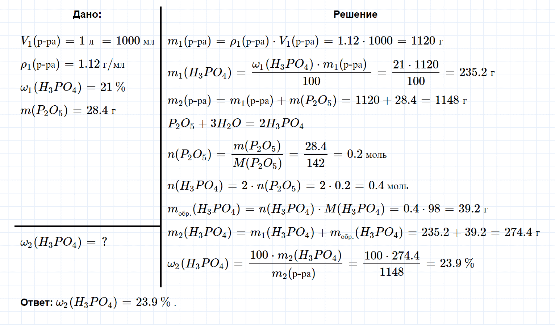This screenshot has height=325, width=555.
Task: Select the m1(р-ра) = 1120 г equation
Action: tap(305, 41)
